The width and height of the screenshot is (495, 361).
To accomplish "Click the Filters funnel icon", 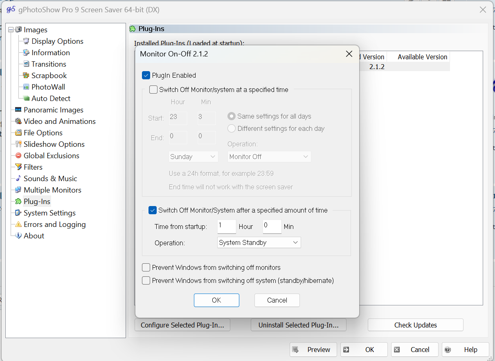I will (18, 167).
